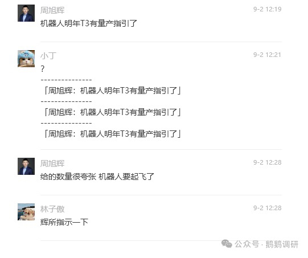This screenshot has width=308, height=258.
Task: Click timestamp 9-2 12:19
Action: coord(268,9)
